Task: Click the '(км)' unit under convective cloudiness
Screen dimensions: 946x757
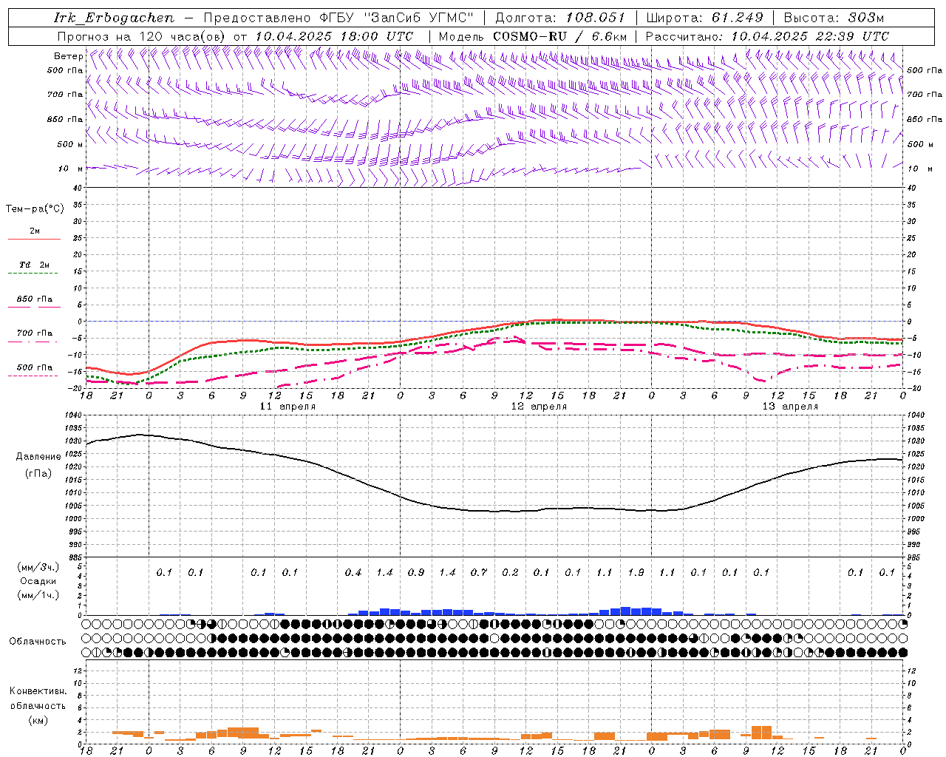Action: (x=38, y=720)
